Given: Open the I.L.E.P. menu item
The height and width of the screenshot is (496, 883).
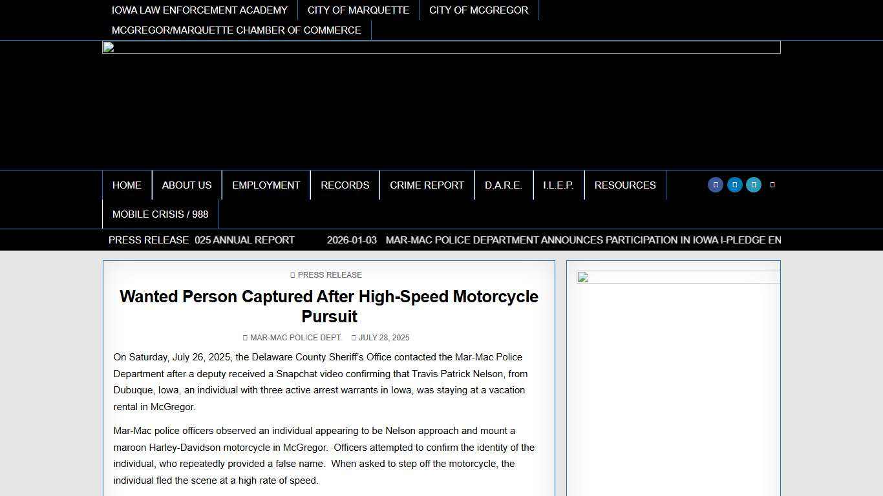Looking at the screenshot, I should tap(558, 185).
